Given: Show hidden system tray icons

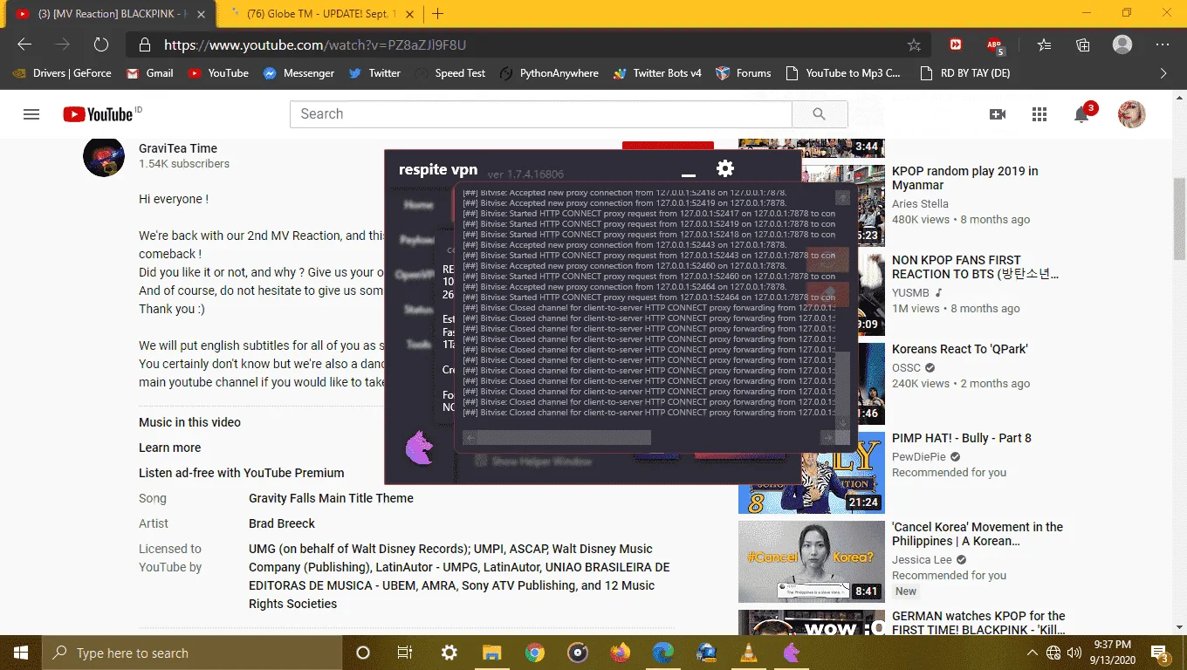Looking at the screenshot, I should (x=1033, y=653).
